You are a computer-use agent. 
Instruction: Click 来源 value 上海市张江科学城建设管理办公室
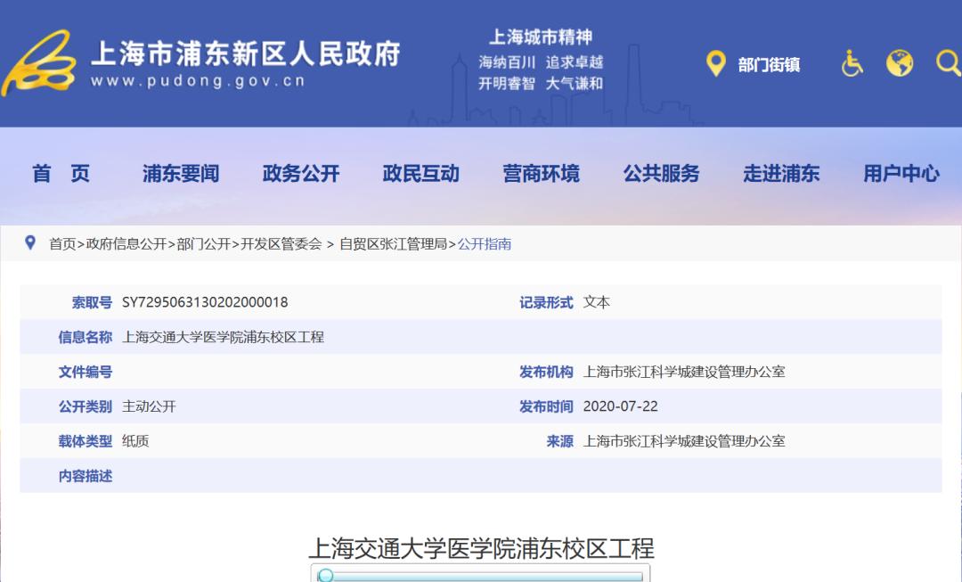tap(684, 441)
